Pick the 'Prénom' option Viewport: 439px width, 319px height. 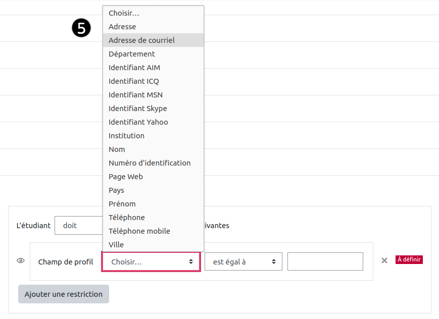(x=122, y=204)
